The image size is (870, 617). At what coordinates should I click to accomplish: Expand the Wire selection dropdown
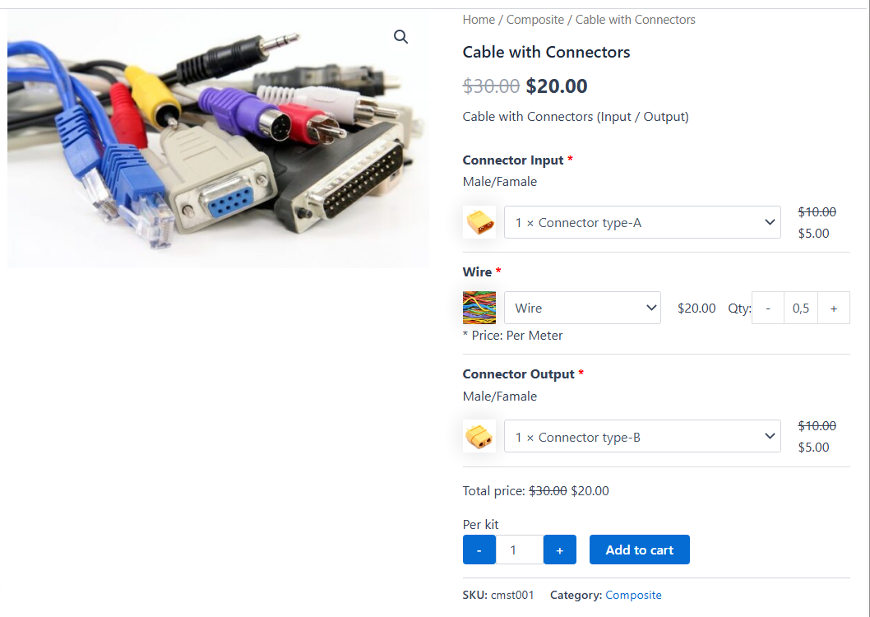pos(582,308)
